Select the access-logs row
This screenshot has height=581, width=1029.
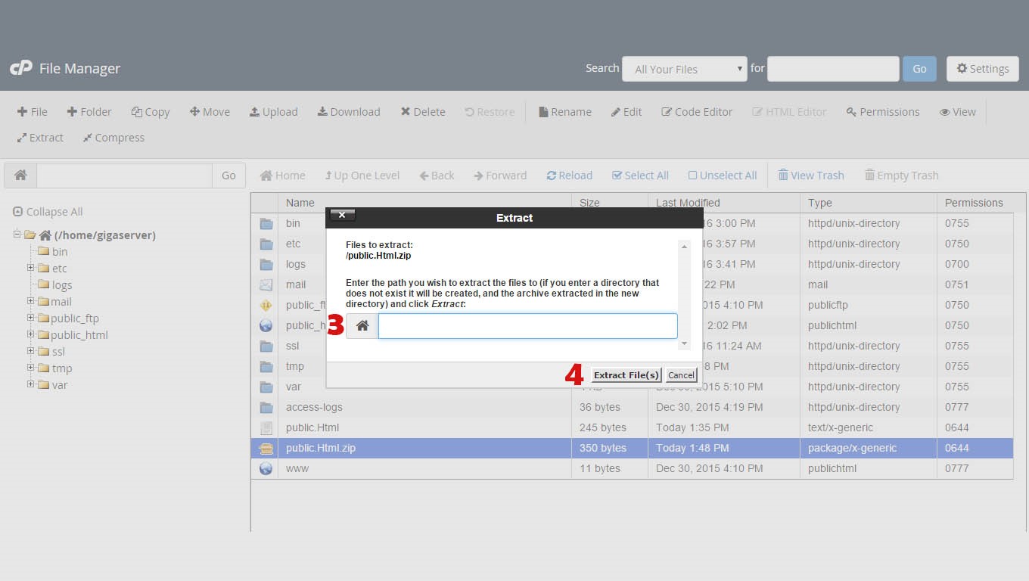tap(632, 407)
